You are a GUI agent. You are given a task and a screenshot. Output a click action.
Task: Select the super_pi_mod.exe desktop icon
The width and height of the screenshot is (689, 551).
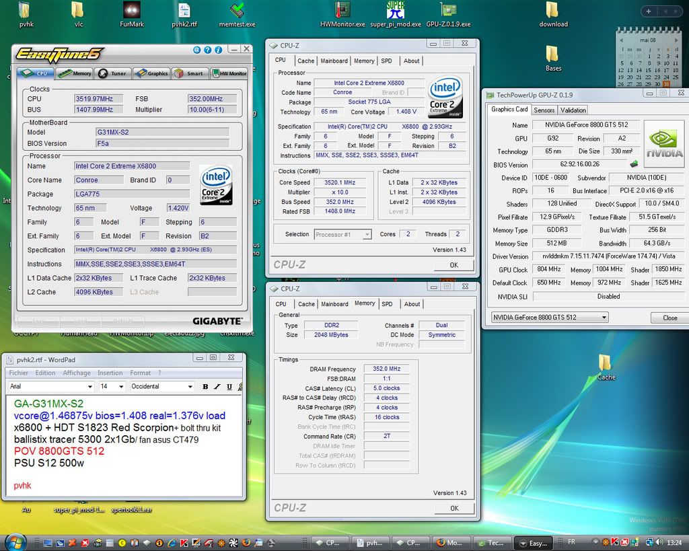tap(395, 11)
